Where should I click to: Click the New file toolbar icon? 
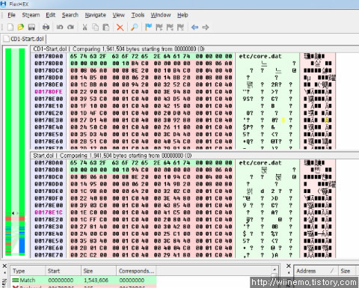[x=10, y=27]
